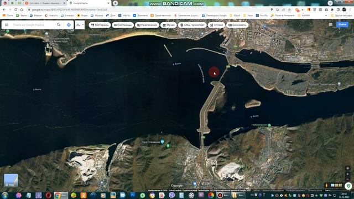Reload the page with the refresh icon
Viewport: 354px width, 199px height.
[16, 10]
